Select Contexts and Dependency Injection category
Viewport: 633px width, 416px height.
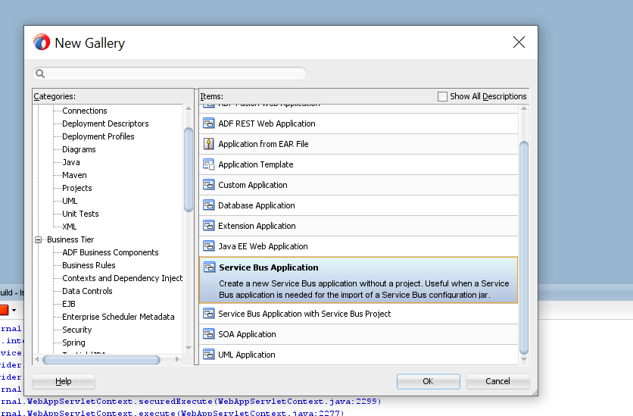point(123,279)
